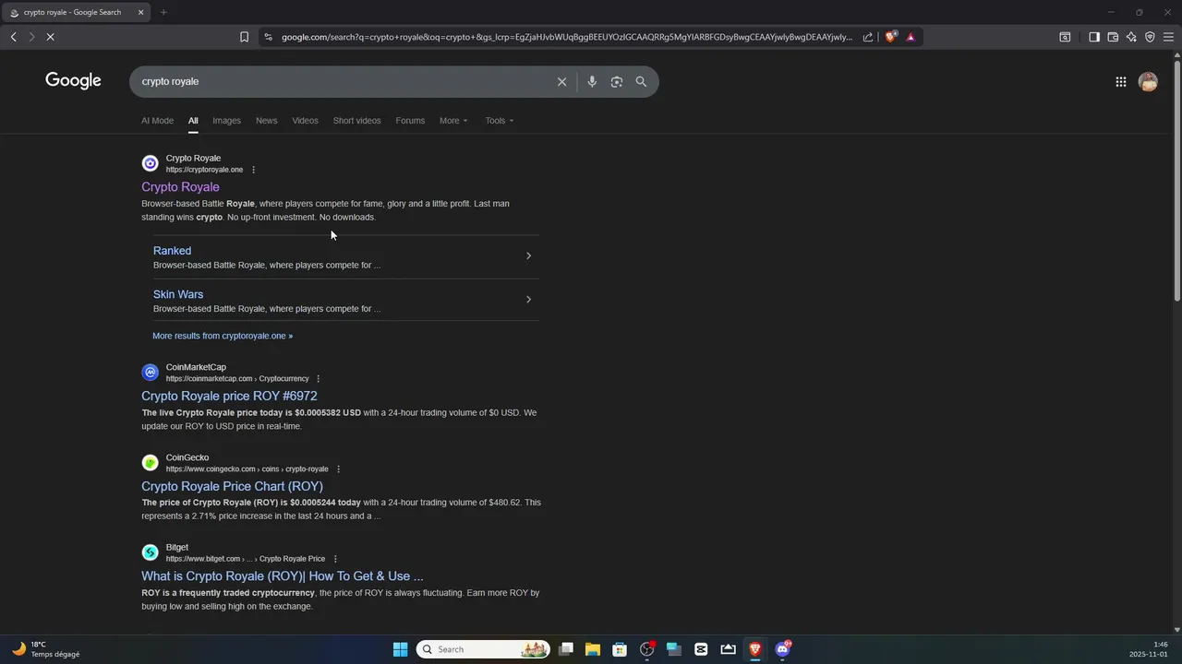This screenshot has height=664, width=1182.
Task: Go back using the browser back arrow
Action: click(x=14, y=37)
